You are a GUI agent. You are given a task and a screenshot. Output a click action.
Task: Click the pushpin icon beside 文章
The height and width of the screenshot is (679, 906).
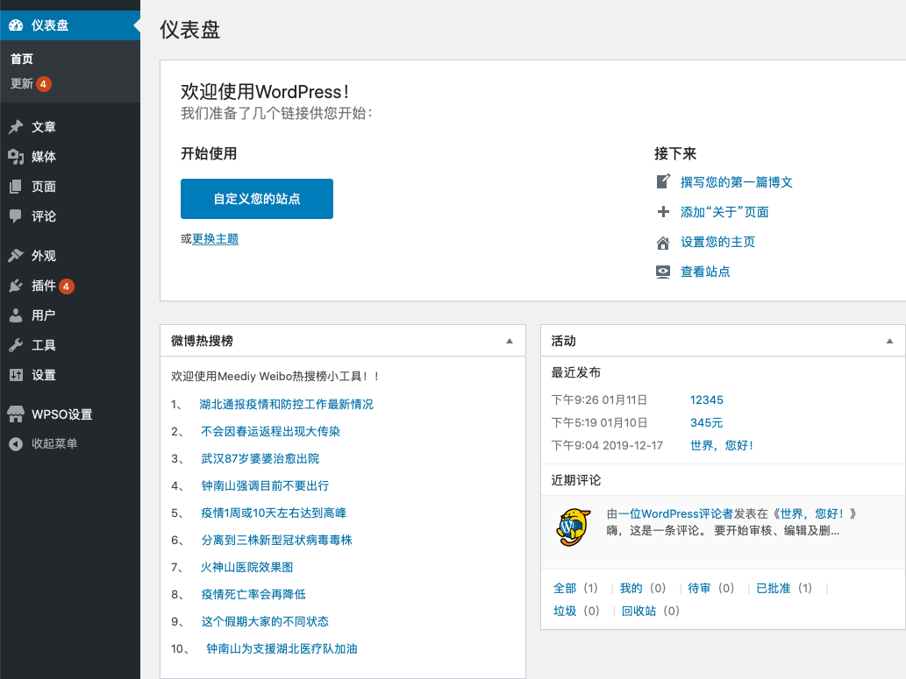tap(16, 127)
